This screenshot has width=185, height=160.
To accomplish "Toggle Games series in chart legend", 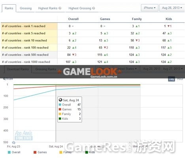I will pyautogui.click(x=40, y=152).
